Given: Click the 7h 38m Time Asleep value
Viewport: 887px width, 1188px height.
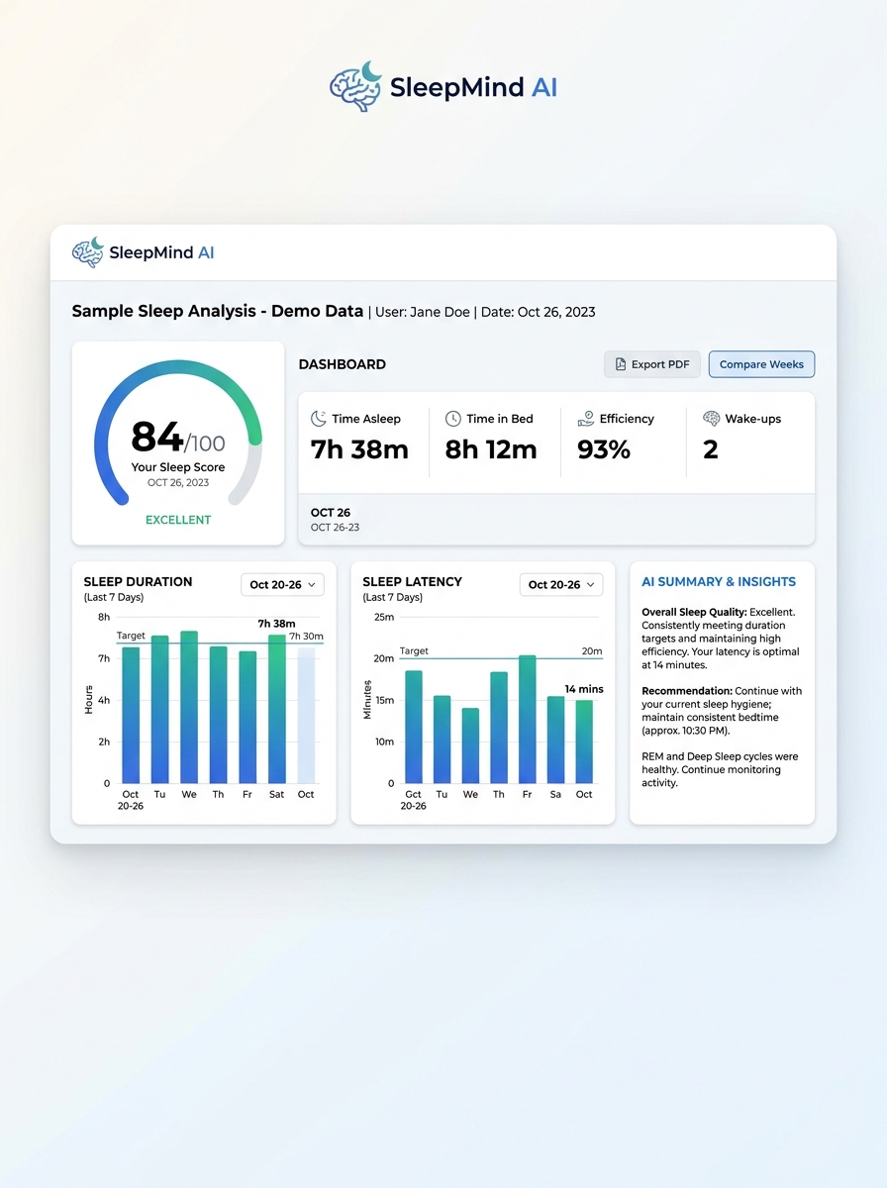Looking at the screenshot, I should (359, 449).
